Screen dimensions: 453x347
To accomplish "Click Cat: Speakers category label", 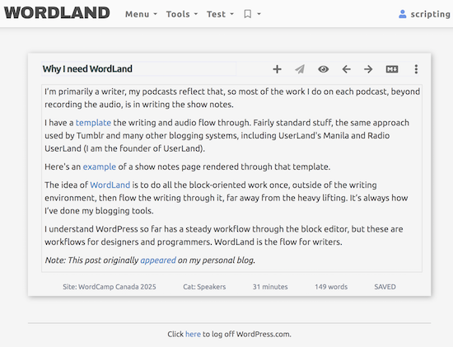I will click(x=204, y=287).
